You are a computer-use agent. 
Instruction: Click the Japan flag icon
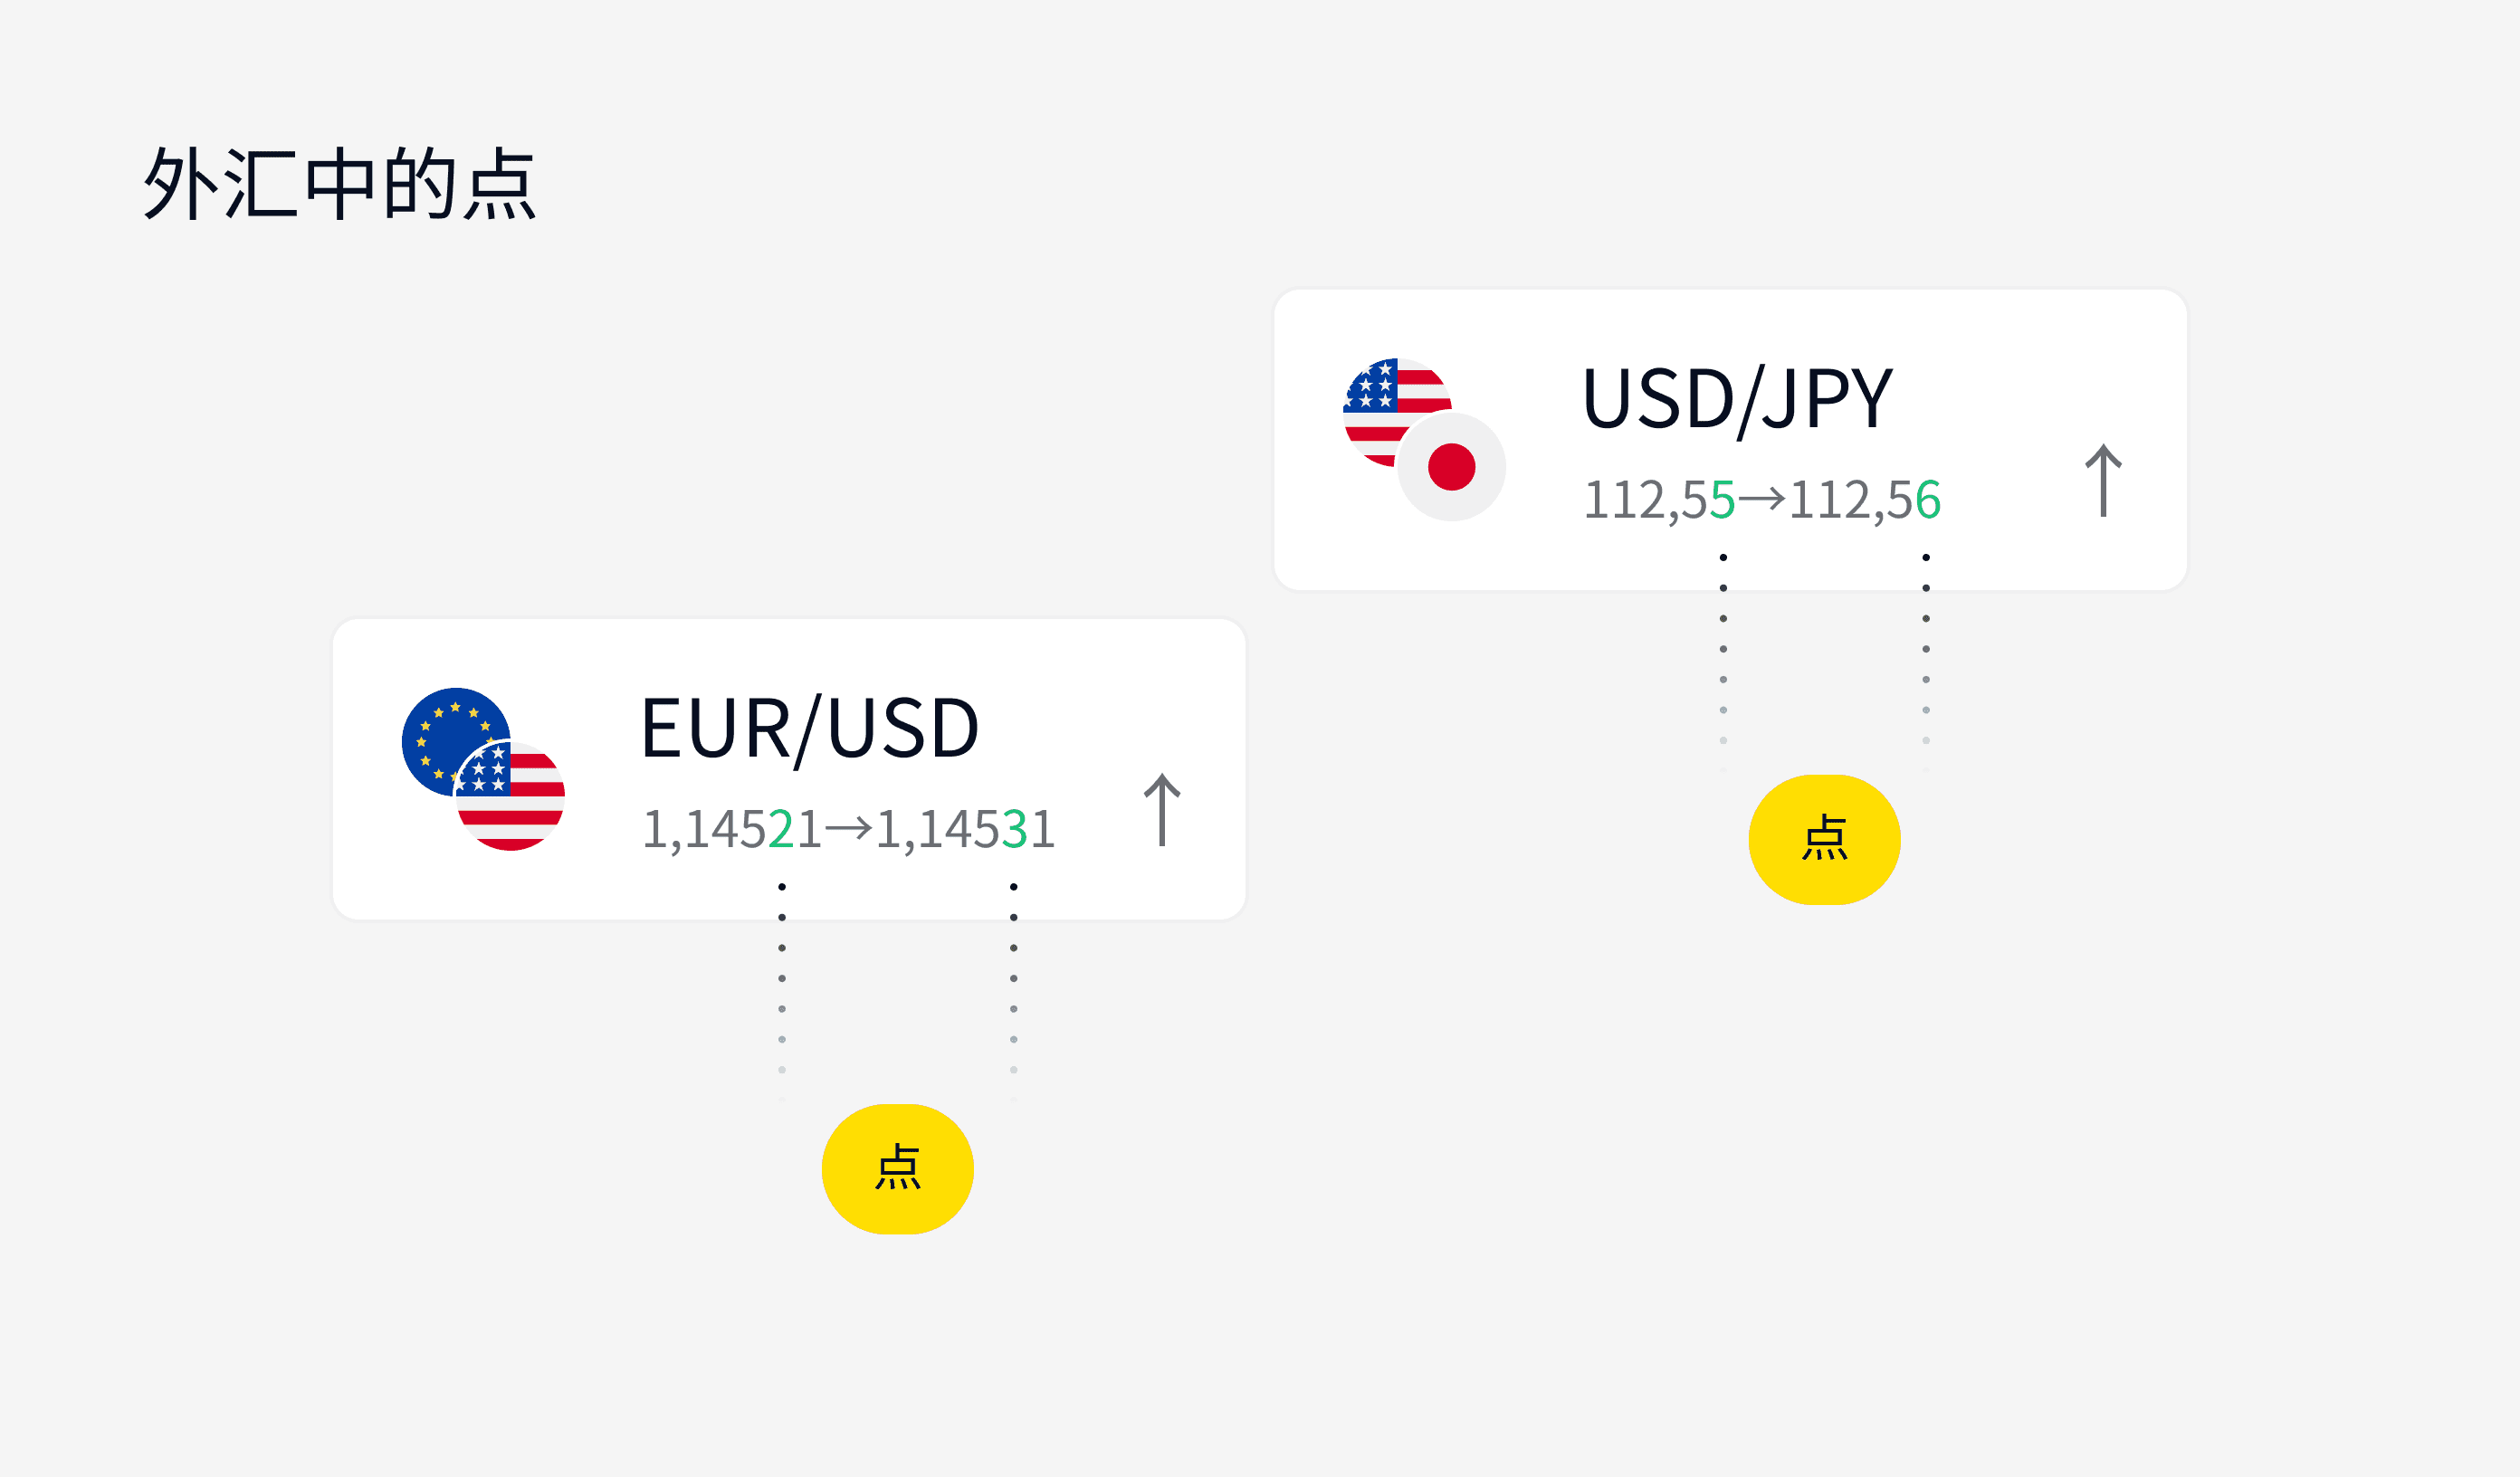pos(1451,467)
